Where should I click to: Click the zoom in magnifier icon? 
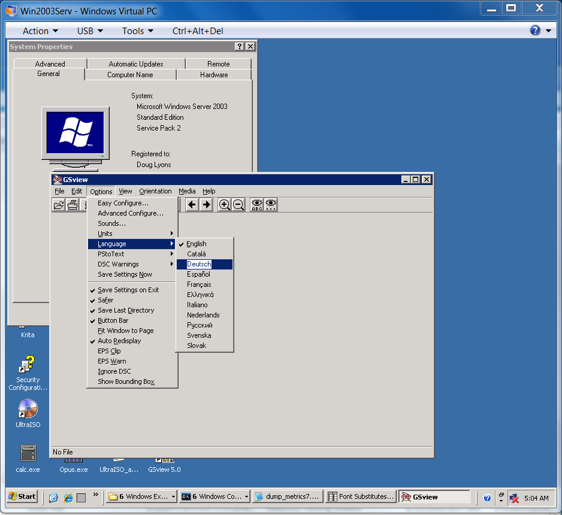(225, 205)
